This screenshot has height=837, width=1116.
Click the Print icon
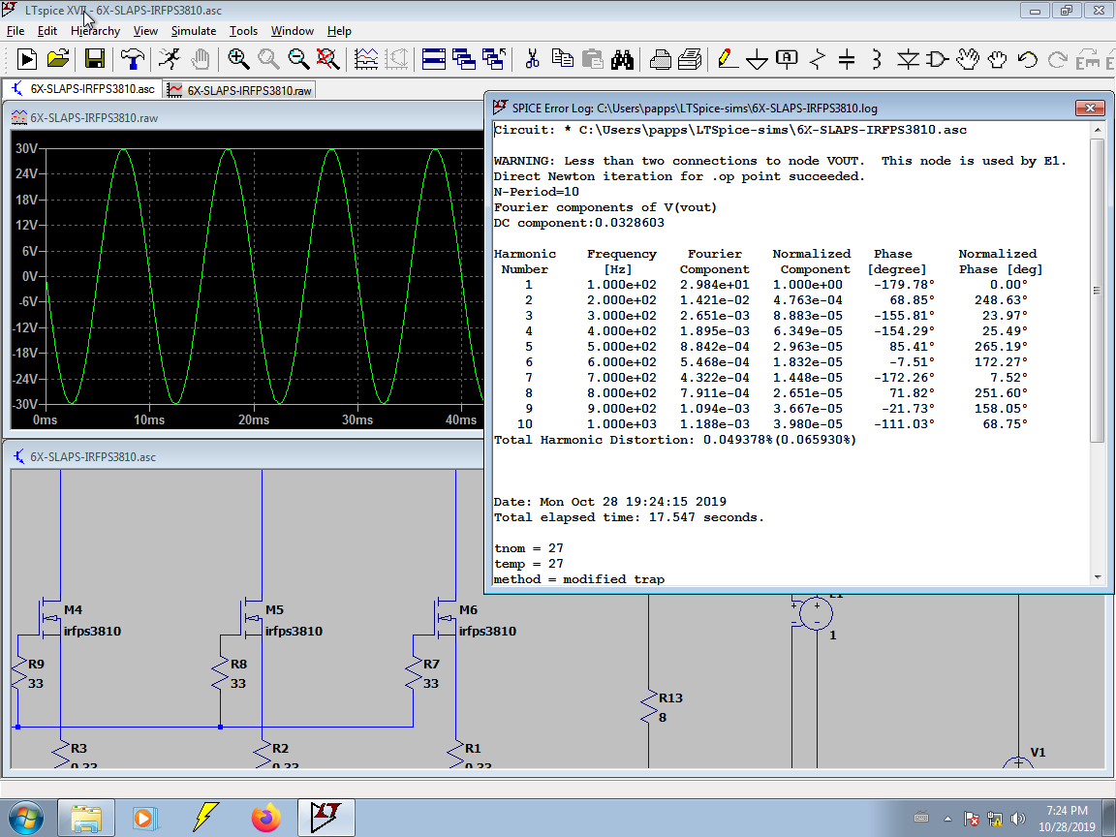click(661, 59)
